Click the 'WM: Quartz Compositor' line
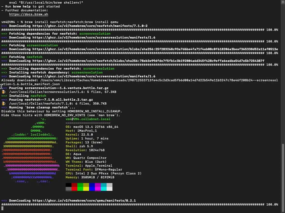This screenshot has width=285, height=213. 86,158
